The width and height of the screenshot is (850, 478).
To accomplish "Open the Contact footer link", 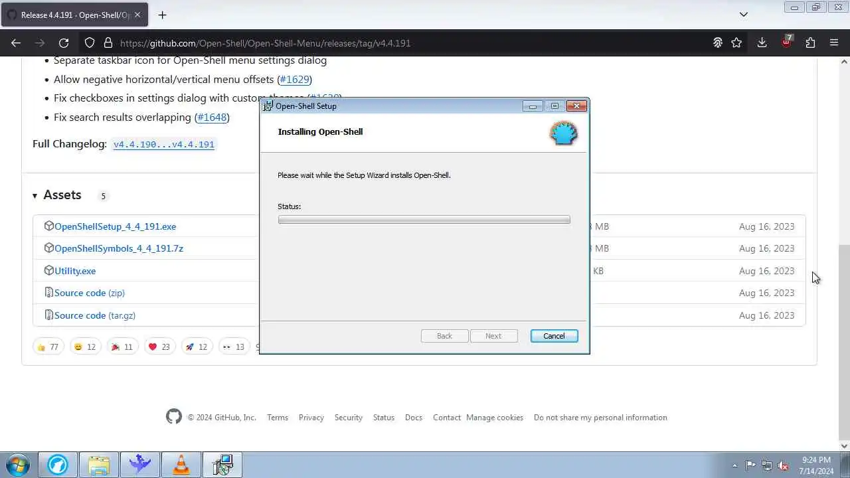I will (447, 418).
